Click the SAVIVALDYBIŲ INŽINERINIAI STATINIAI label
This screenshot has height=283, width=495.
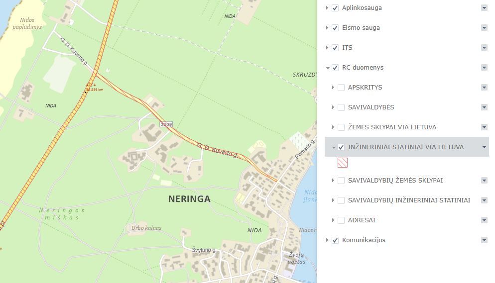(409, 200)
